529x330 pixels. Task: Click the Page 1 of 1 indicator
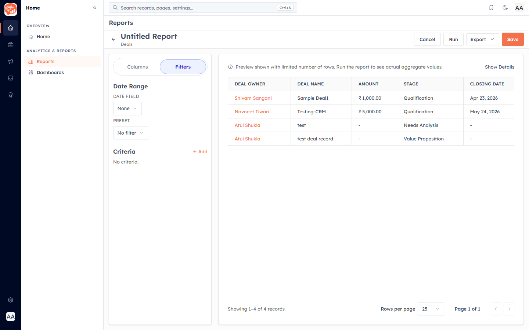(467, 309)
